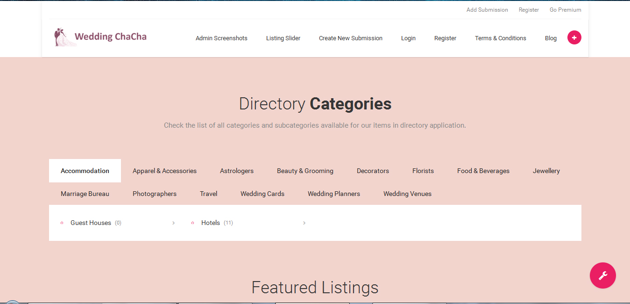Go to the Login page
630x304 pixels.
pos(408,38)
